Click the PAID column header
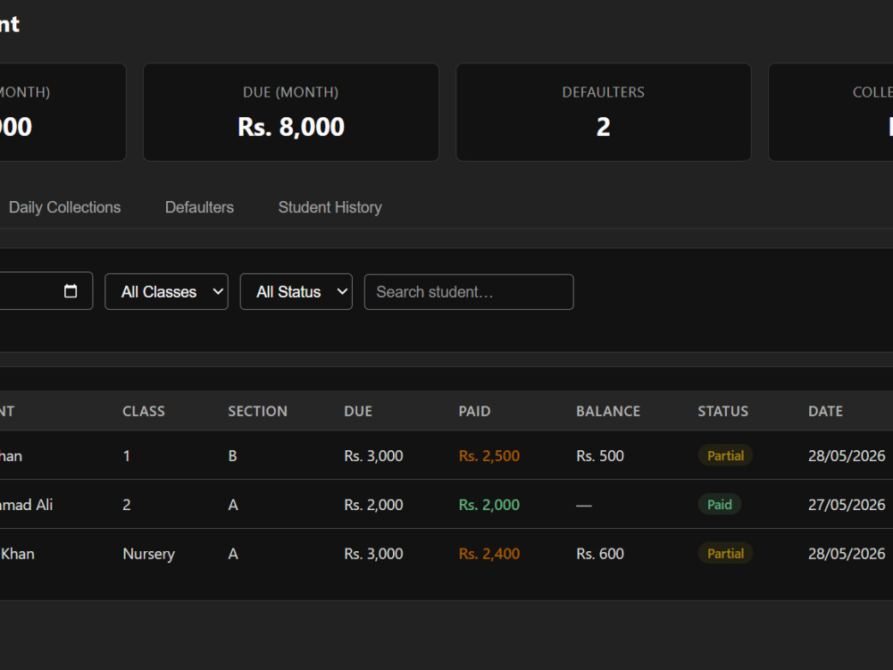This screenshot has width=893, height=670. (474, 411)
